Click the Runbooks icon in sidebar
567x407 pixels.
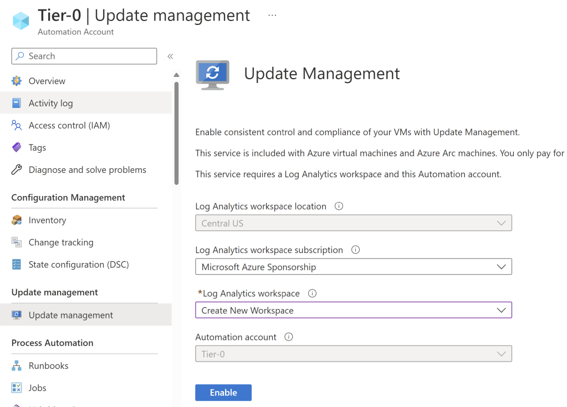click(17, 366)
